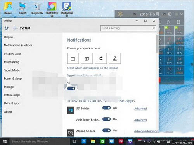
Task: Click the Search the web and Windows box
Action: pos(40,142)
